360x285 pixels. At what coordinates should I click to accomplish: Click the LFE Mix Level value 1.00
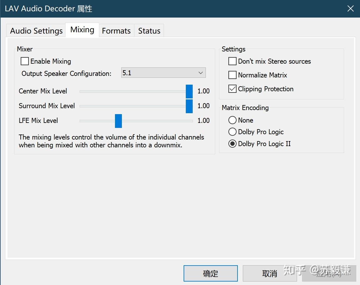[x=203, y=120]
